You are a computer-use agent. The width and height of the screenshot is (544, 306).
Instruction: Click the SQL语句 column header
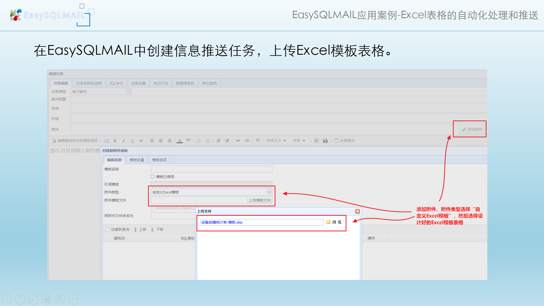click(188, 238)
